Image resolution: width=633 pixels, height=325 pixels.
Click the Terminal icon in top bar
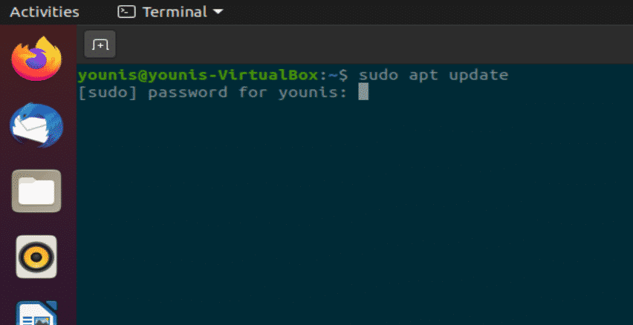point(126,12)
